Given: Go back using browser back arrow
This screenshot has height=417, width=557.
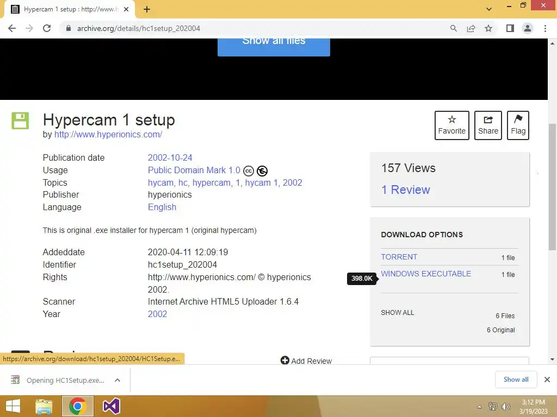Looking at the screenshot, I should [x=12, y=28].
